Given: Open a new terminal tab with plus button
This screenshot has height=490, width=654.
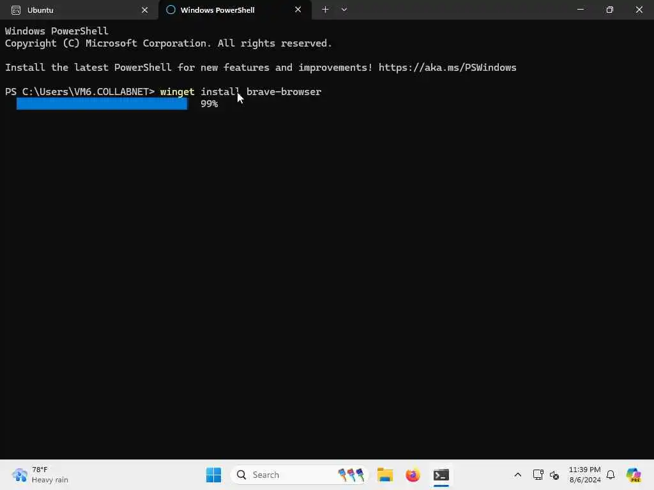Looking at the screenshot, I should click(325, 10).
